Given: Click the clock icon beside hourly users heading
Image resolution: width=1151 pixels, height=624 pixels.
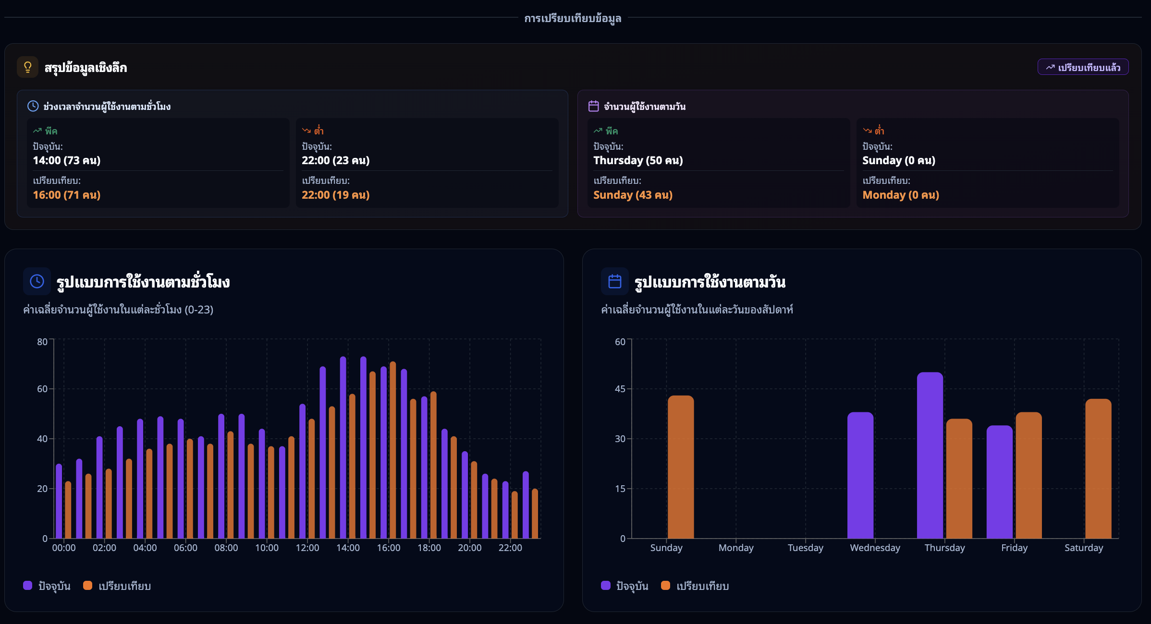Looking at the screenshot, I should [33, 106].
